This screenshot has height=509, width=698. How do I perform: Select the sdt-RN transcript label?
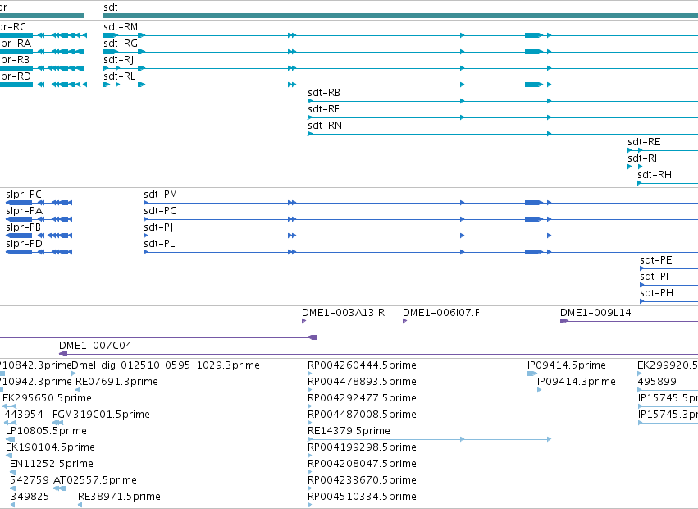coord(325,126)
